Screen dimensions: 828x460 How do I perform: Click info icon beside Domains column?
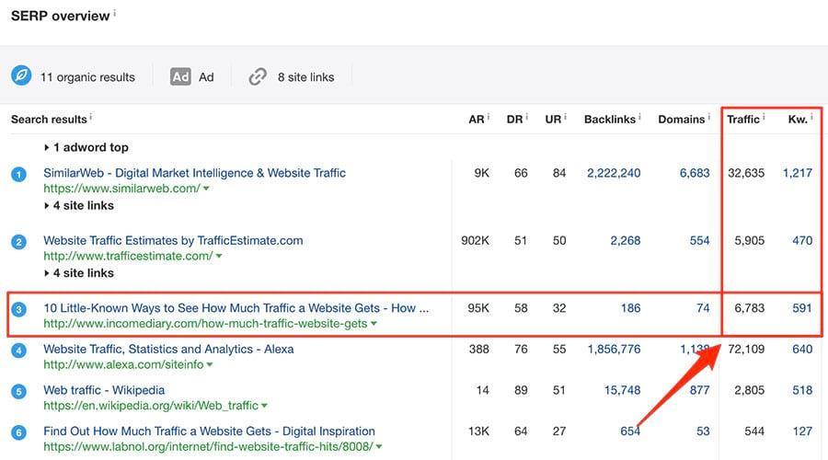709,117
